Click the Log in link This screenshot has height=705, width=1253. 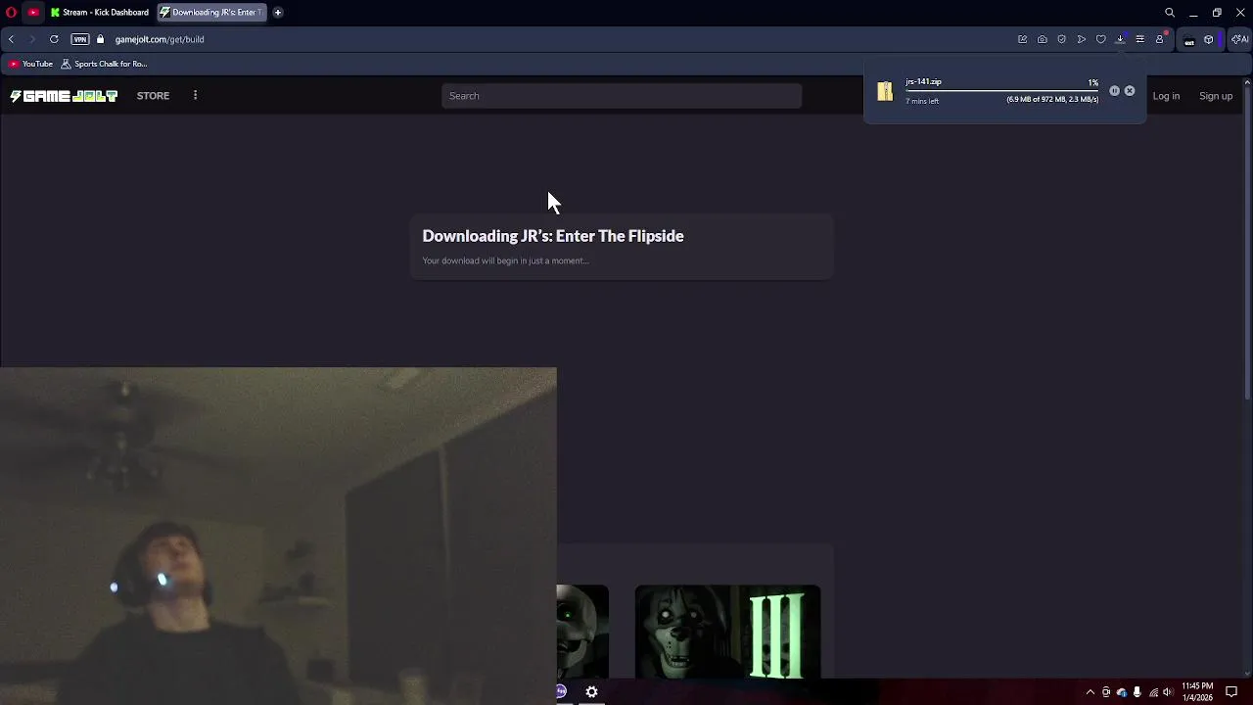click(1166, 96)
